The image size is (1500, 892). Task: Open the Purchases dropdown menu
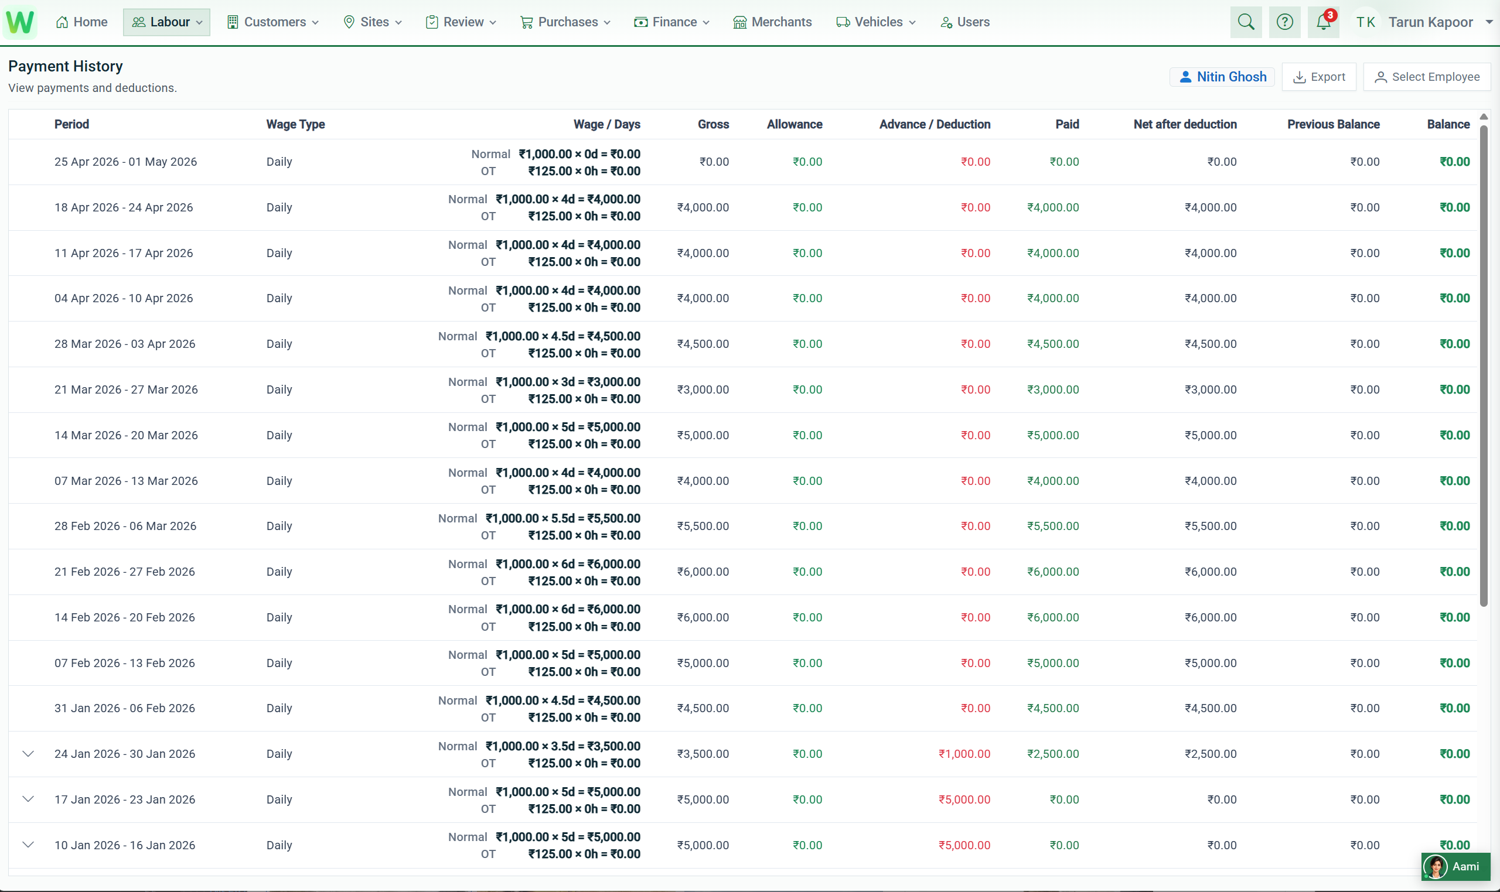click(565, 22)
